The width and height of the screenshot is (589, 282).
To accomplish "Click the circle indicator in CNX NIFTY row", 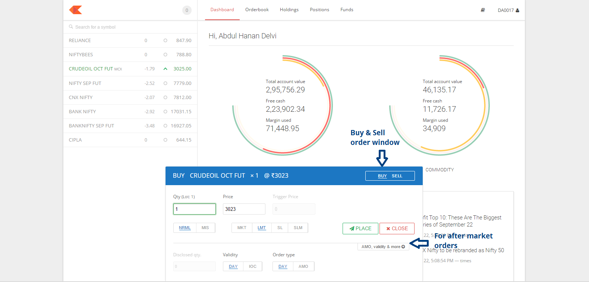I will pos(165,98).
